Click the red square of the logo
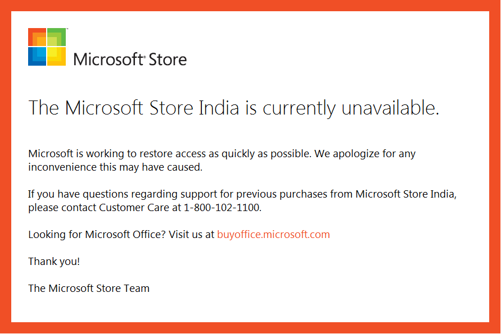The height and width of the screenshot is (334, 501). coord(37,37)
